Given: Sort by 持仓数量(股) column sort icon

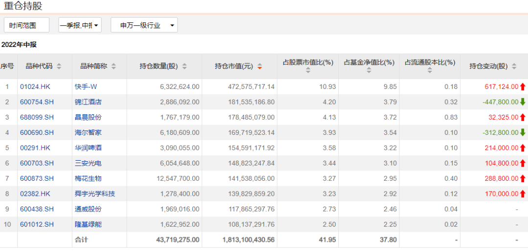Looking at the screenshot, I should click(x=184, y=66).
